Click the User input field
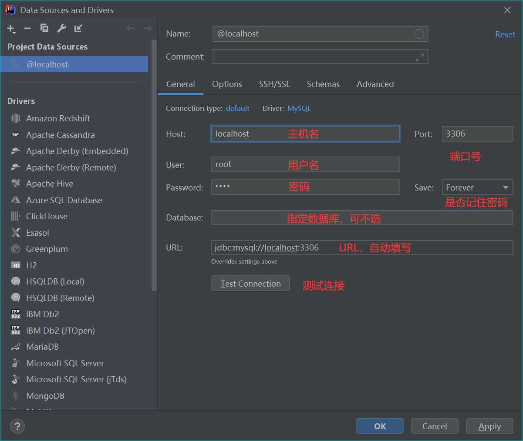This screenshot has width=523, height=441. click(x=305, y=164)
